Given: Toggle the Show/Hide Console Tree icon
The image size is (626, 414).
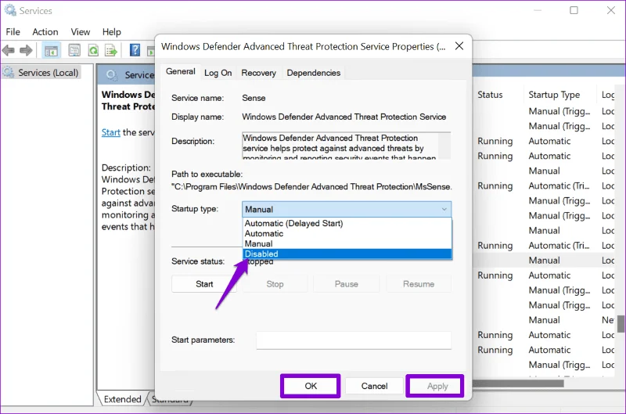Looking at the screenshot, I should [51, 51].
